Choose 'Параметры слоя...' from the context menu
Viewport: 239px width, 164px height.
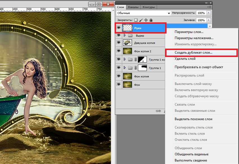[189, 32]
